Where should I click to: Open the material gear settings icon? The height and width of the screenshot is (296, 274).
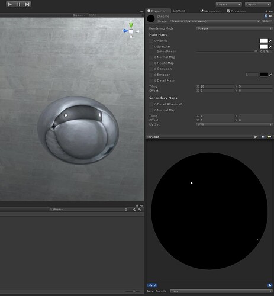pyautogui.click(x=270, y=16)
